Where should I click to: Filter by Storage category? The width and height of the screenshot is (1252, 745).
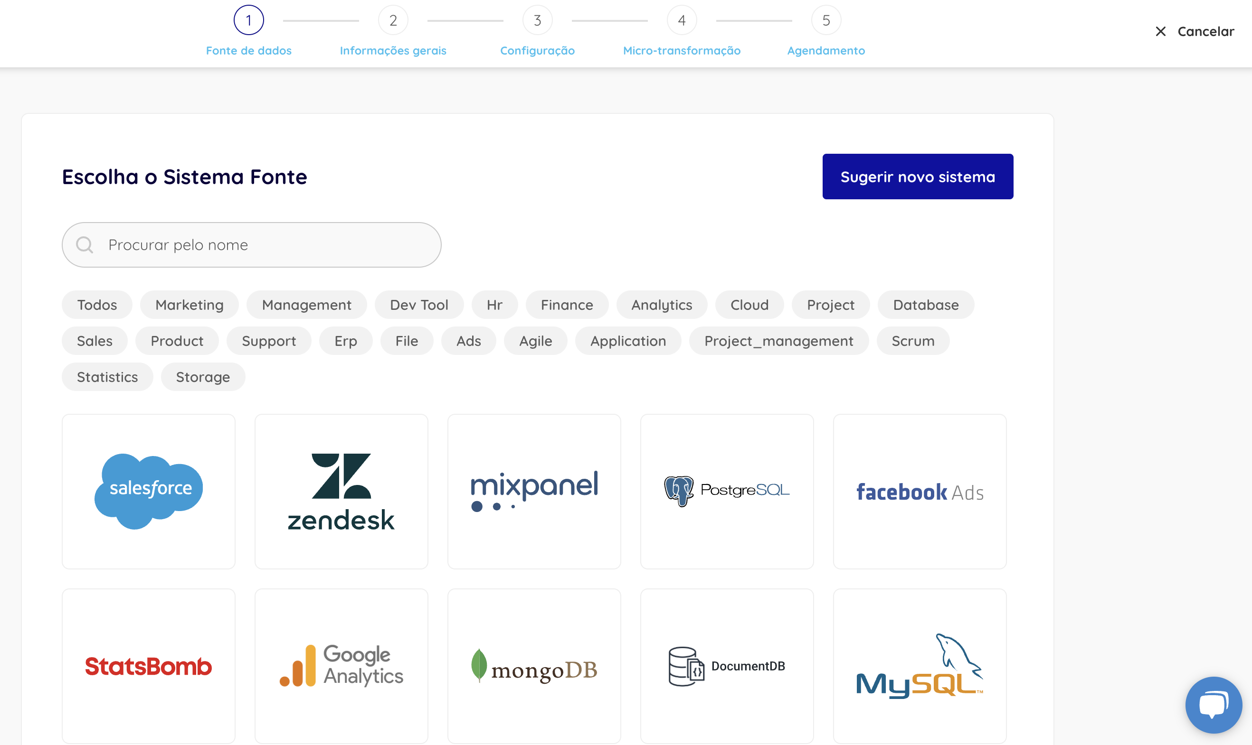click(203, 377)
